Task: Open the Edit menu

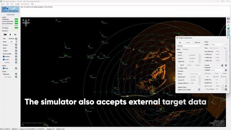Action: click(8, 4)
